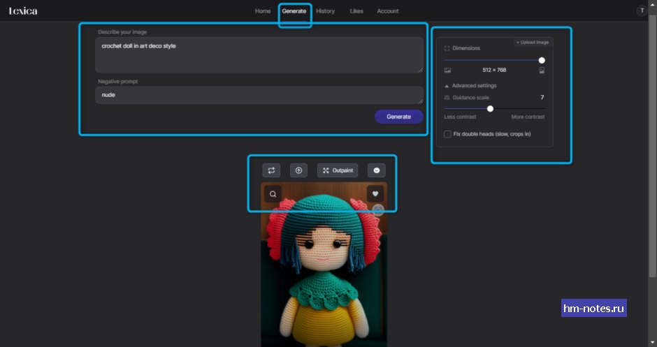Click the Lexica logo
The image size is (657, 347).
[x=23, y=11]
